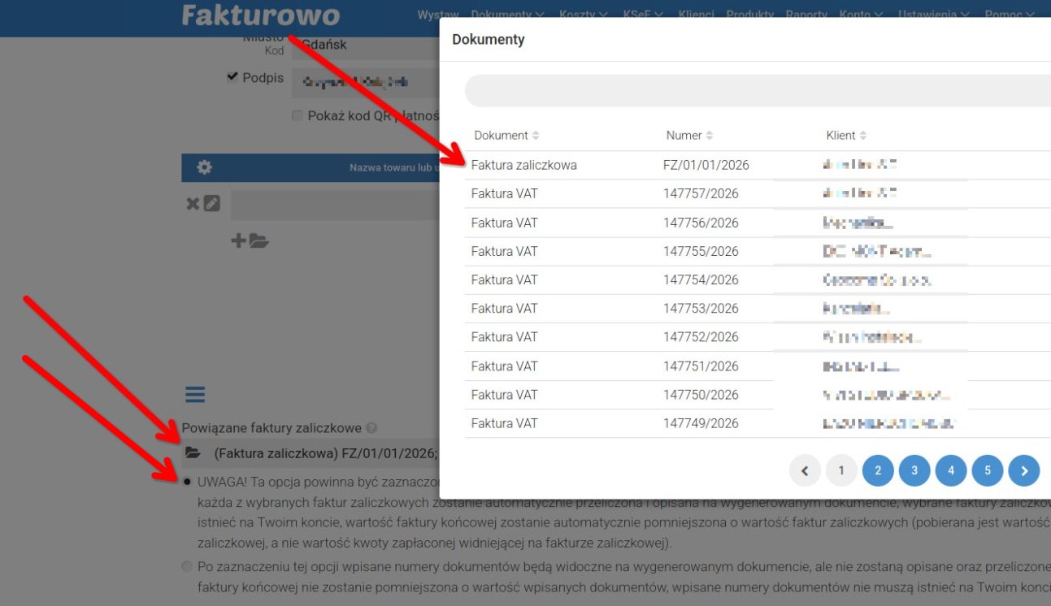
Task: Go to the Produkty section
Action: point(749,14)
